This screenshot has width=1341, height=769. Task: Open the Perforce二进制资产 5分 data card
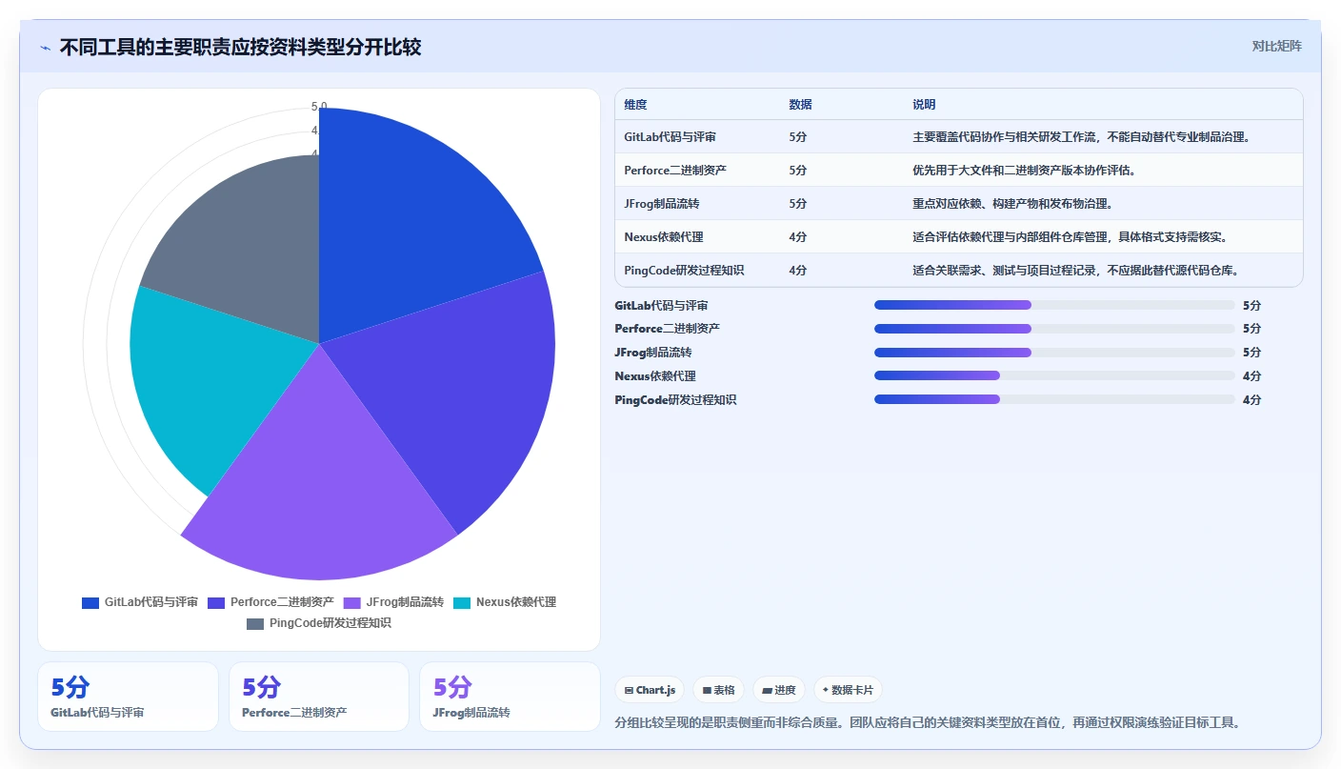(319, 697)
